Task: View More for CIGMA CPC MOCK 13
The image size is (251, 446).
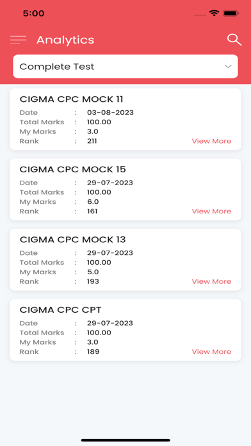Action: pos(211,281)
